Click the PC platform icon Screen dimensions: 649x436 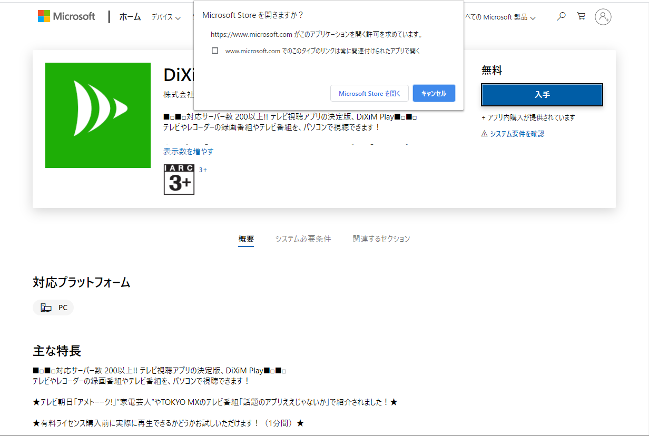point(46,308)
